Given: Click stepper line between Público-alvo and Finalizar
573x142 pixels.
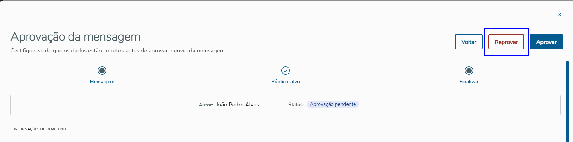Looking at the screenshot, I should pyautogui.click(x=377, y=71).
